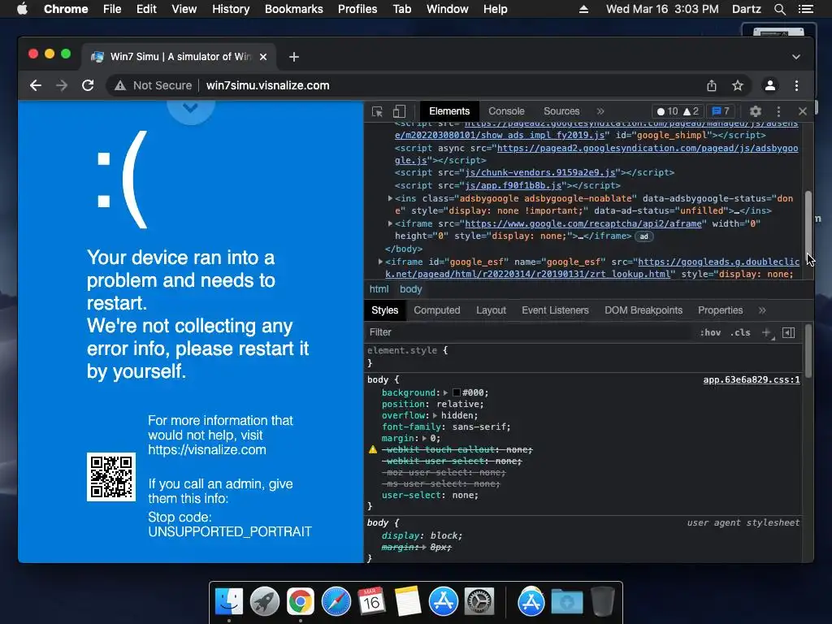Open Safari from the Dock
The height and width of the screenshot is (624, 832).
[x=336, y=601]
